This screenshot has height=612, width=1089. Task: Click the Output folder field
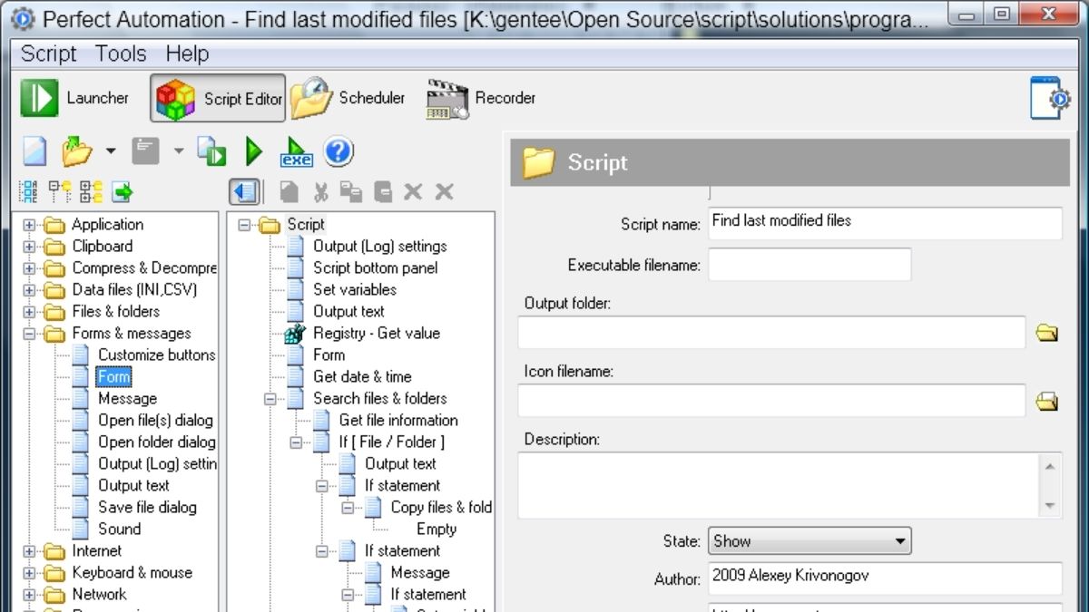pos(771,333)
